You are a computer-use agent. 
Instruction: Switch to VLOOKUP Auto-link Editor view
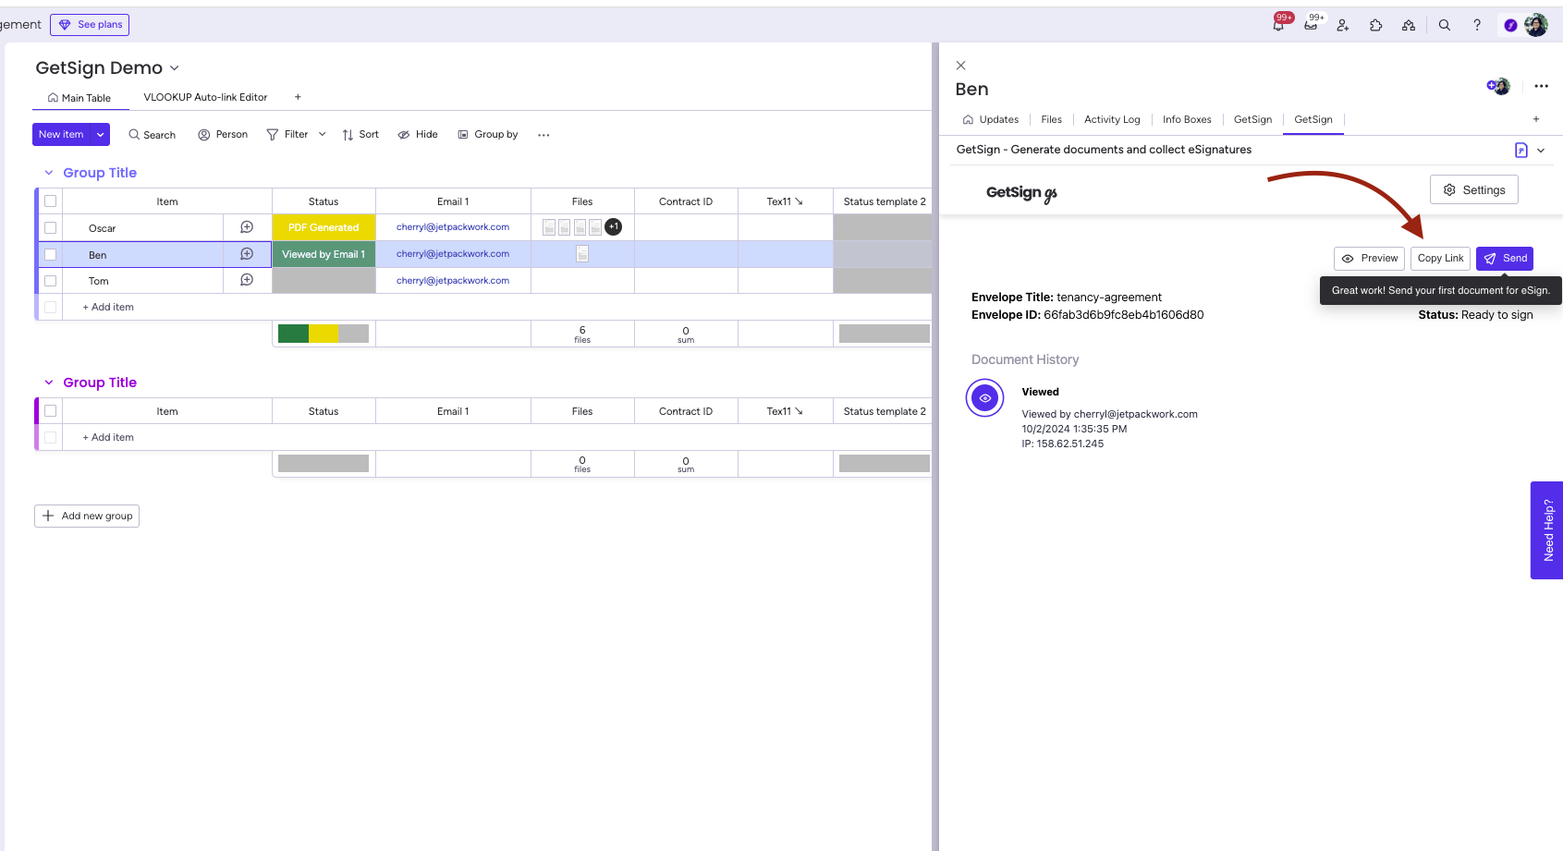click(205, 97)
